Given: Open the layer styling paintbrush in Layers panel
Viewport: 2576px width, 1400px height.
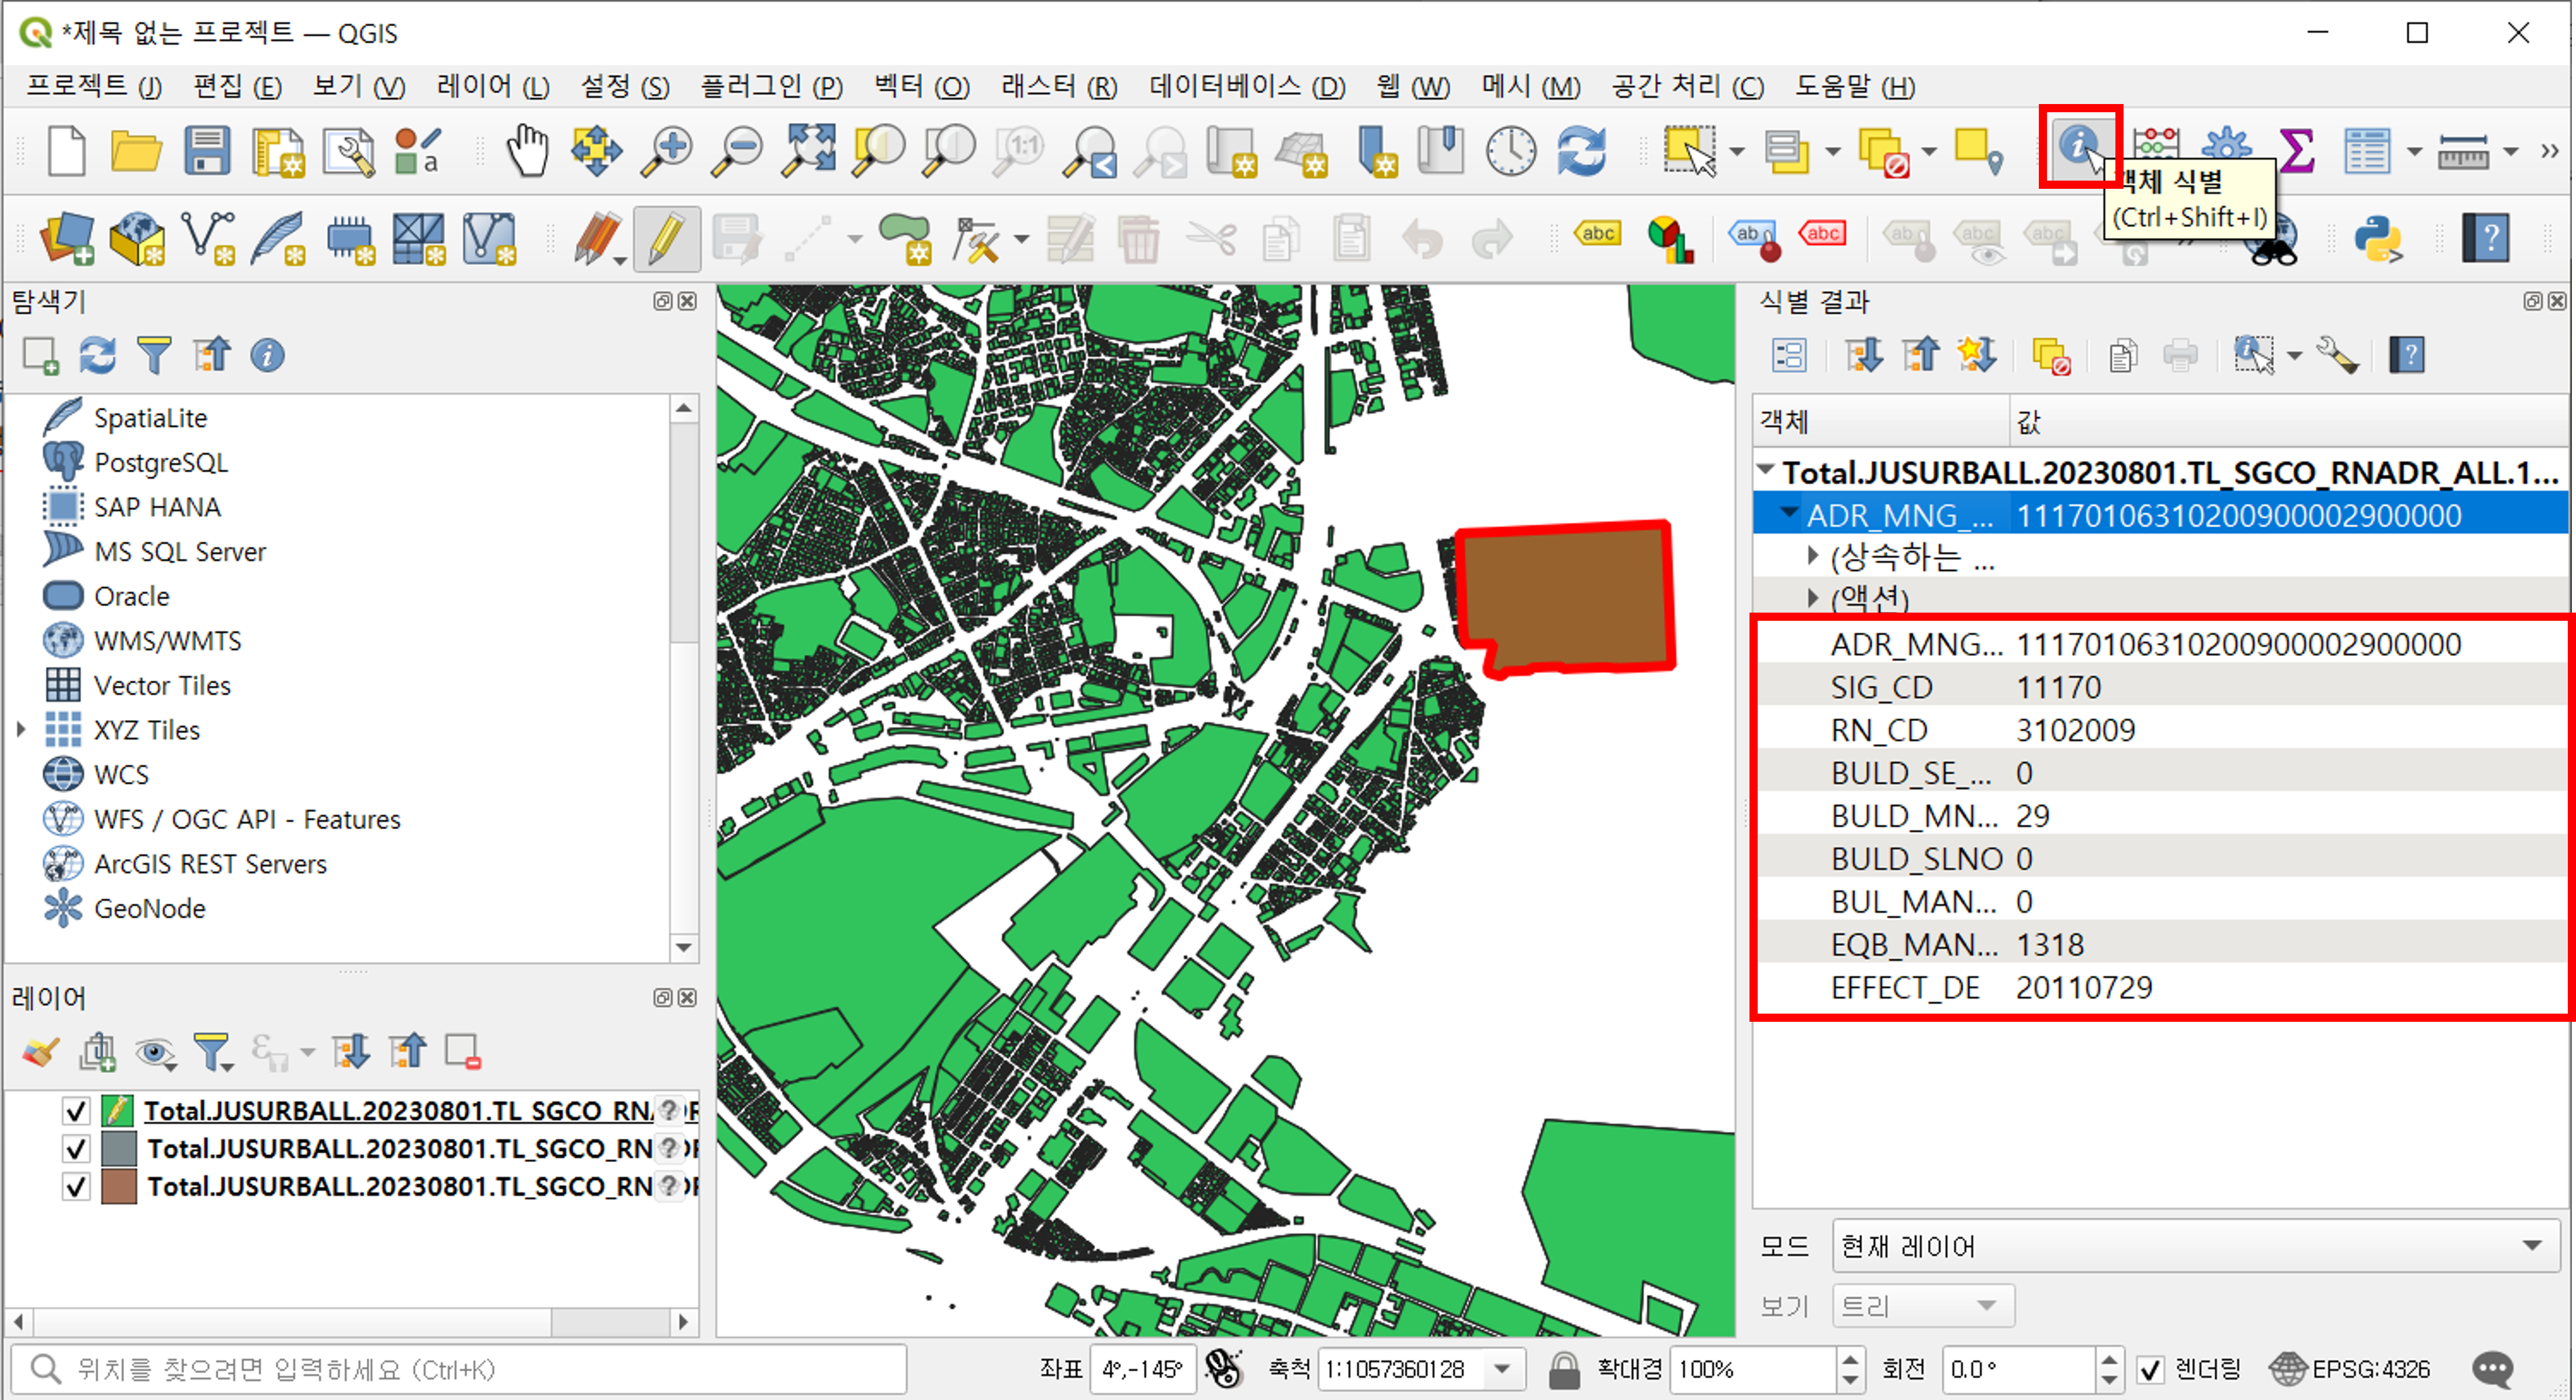Looking at the screenshot, I should pyautogui.click(x=41, y=1052).
